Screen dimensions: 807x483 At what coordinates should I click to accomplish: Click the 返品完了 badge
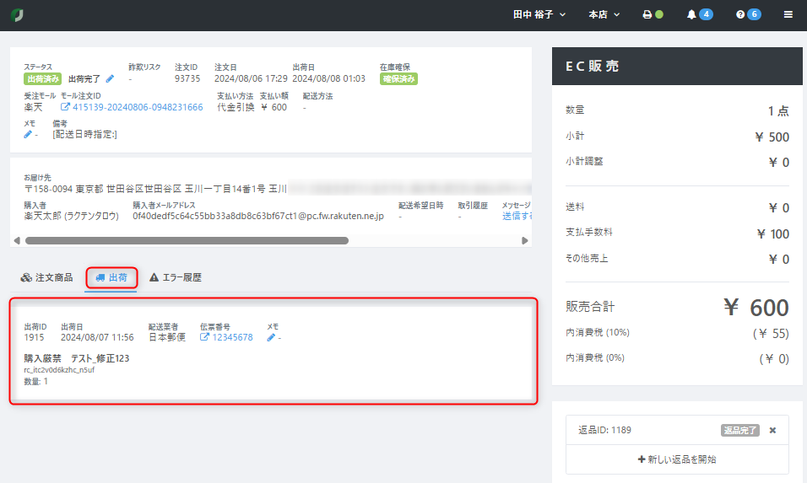(740, 430)
